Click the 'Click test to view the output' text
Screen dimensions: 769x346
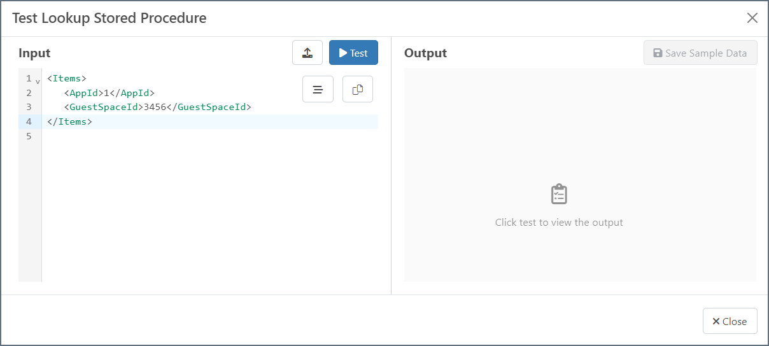[x=559, y=223]
